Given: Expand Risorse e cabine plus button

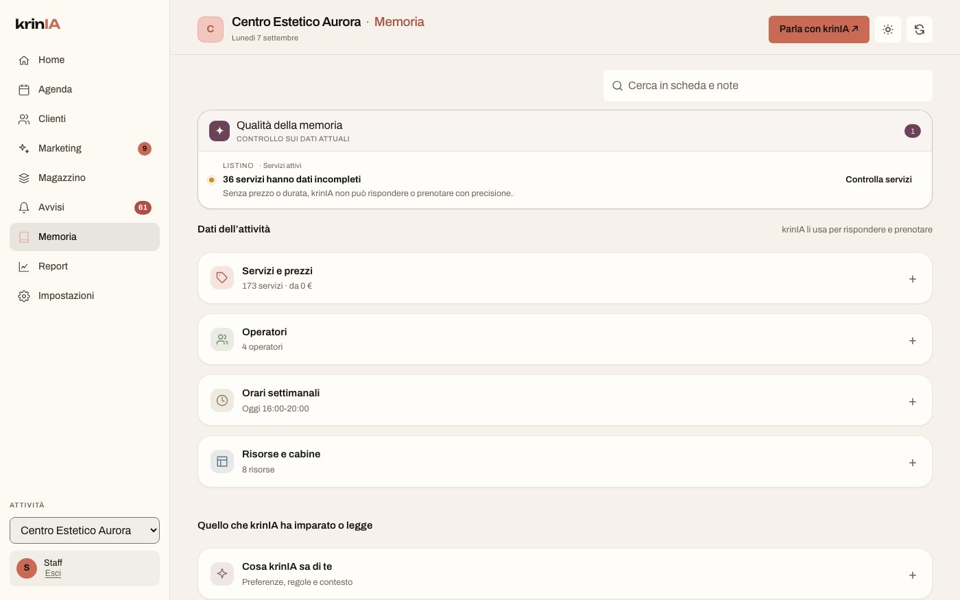Looking at the screenshot, I should (x=913, y=463).
